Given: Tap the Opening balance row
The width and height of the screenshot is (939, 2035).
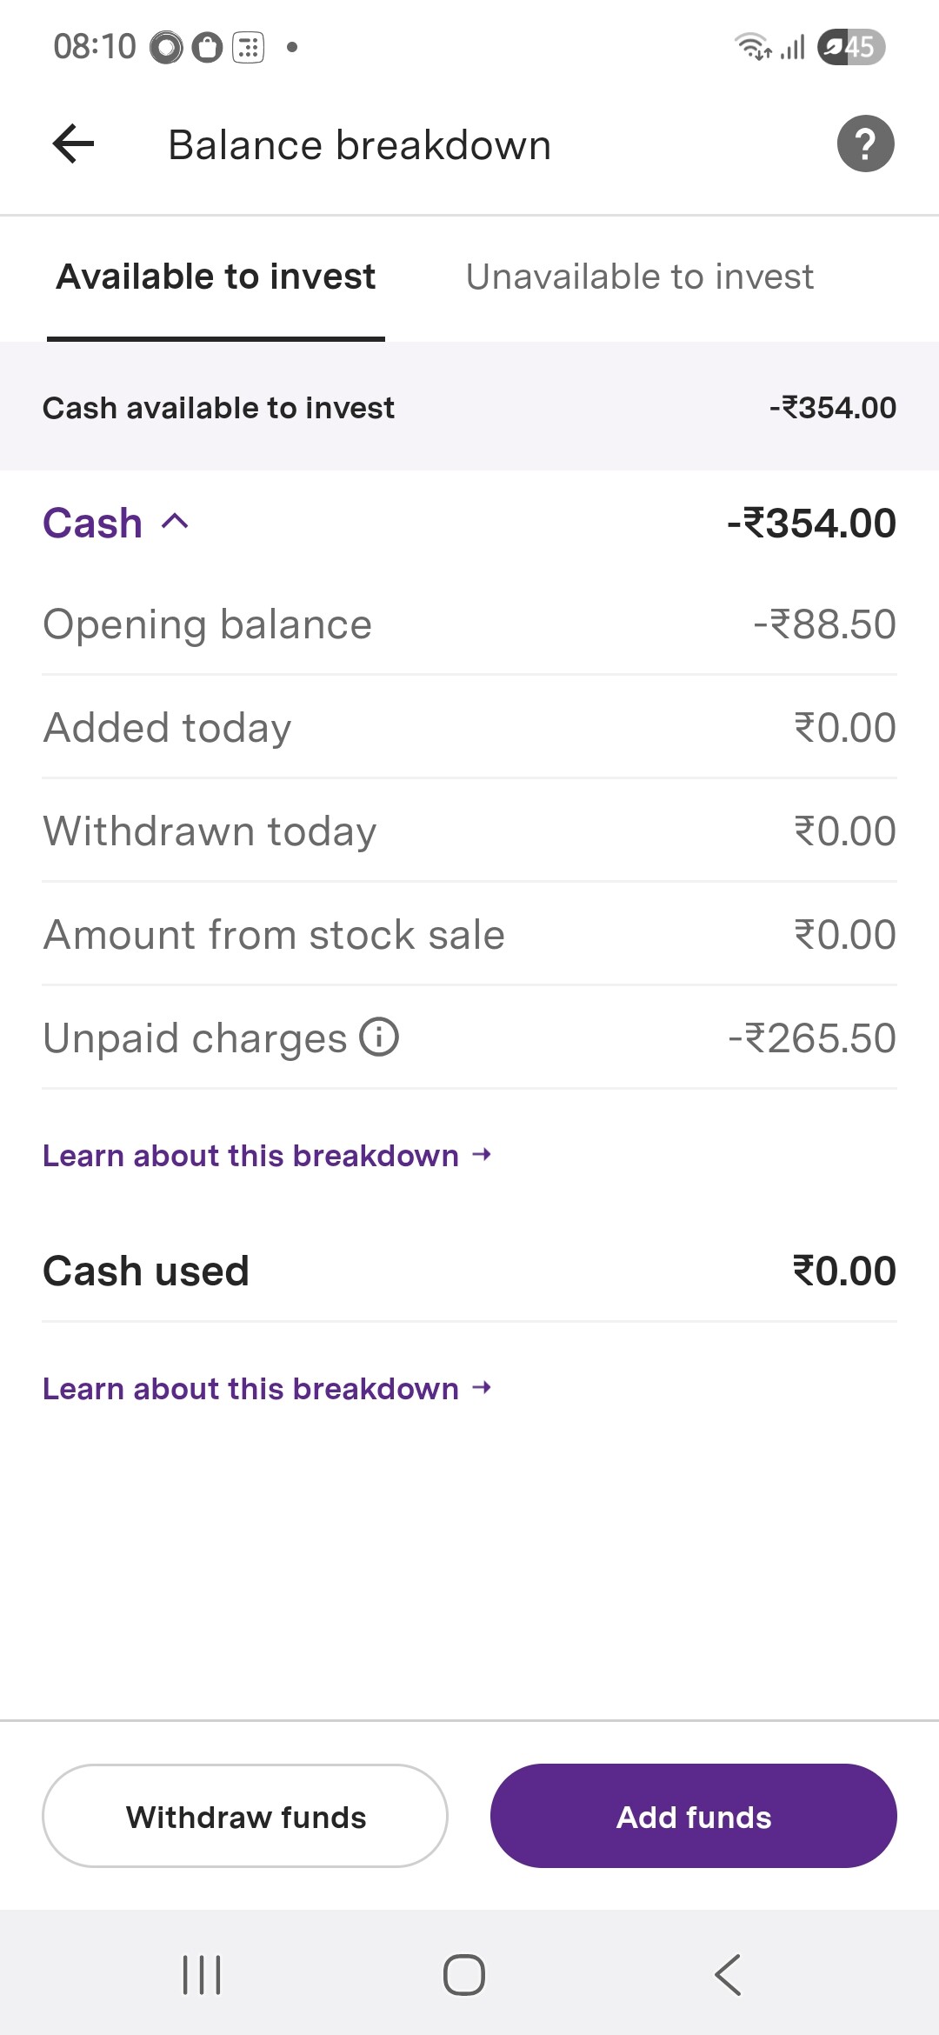Looking at the screenshot, I should coord(469,624).
